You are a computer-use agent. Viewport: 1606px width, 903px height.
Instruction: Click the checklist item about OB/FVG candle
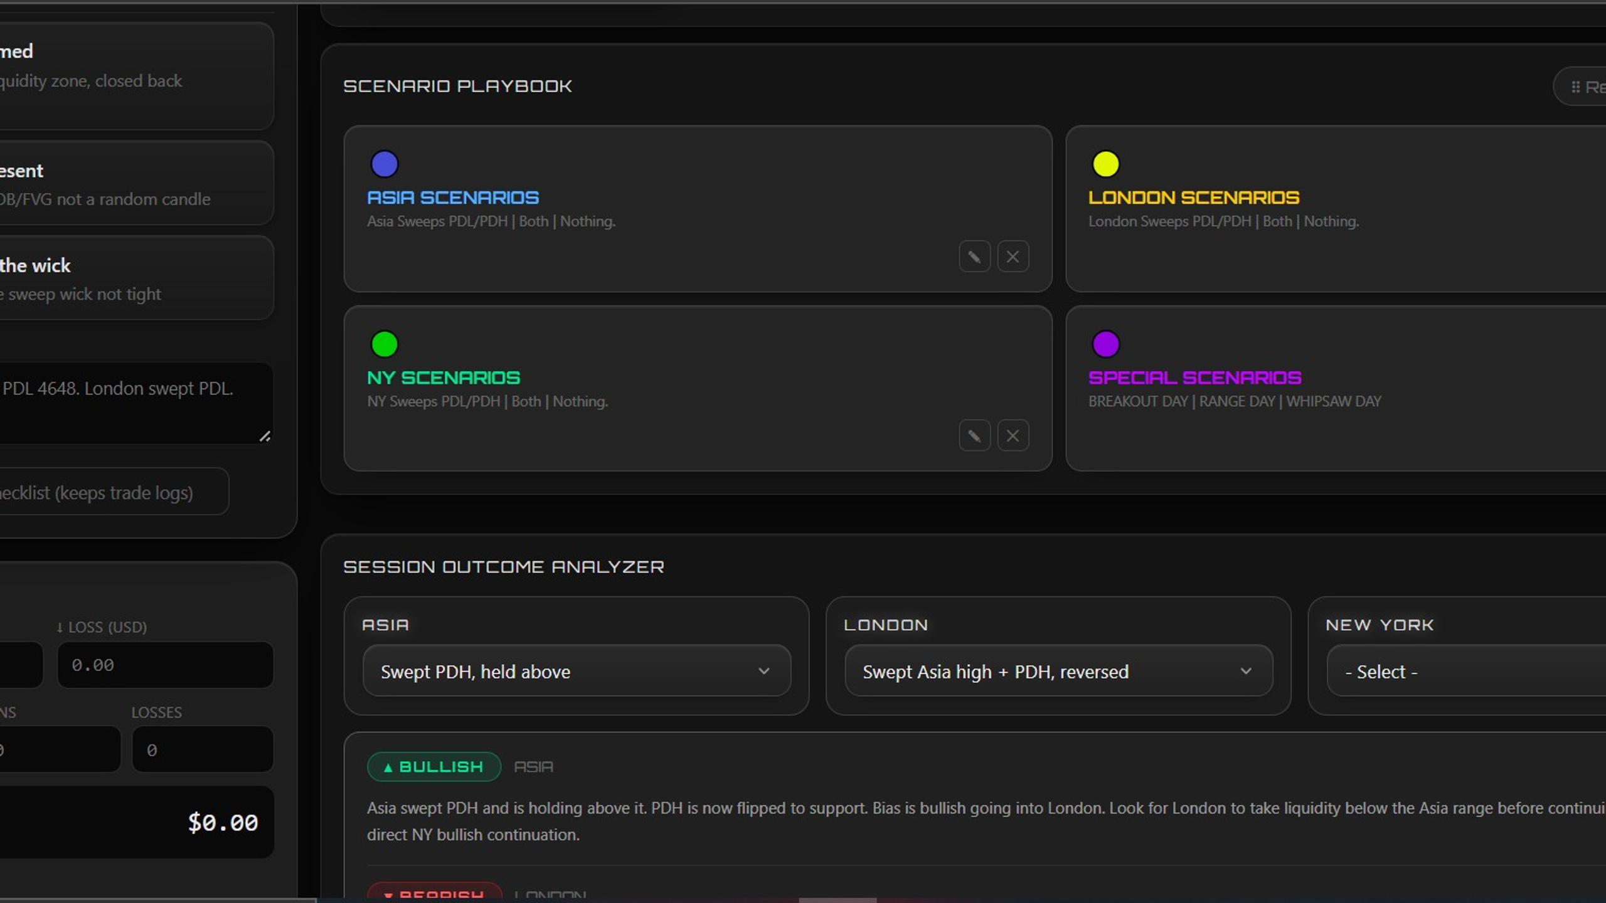tap(136, 183)
